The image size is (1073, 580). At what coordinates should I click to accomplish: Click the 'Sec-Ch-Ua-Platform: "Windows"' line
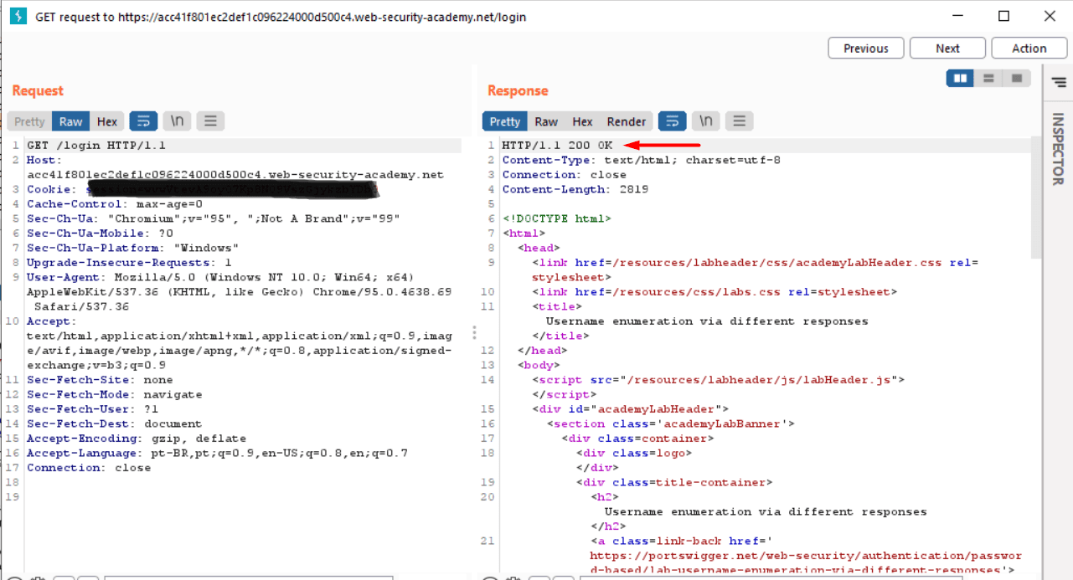pyautogui.click(x=132, y=248)
